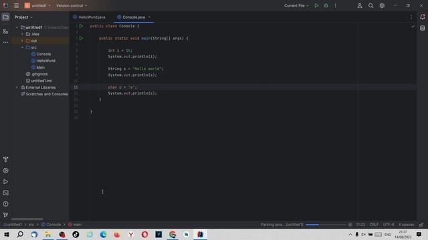The image size is (428, 240).
Task: Open the Run tool window in sidebar
Action: (5, 182)
